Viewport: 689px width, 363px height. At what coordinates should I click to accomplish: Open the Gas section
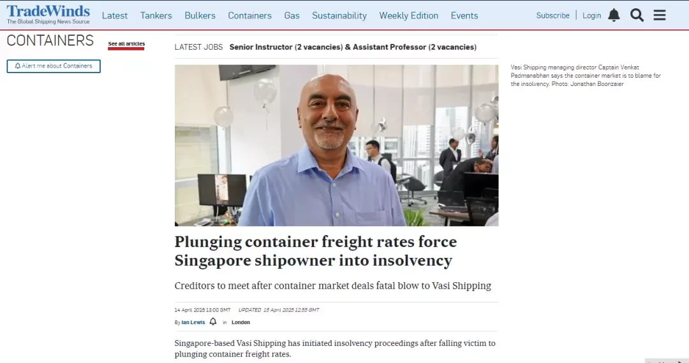(x=292, y=15)
